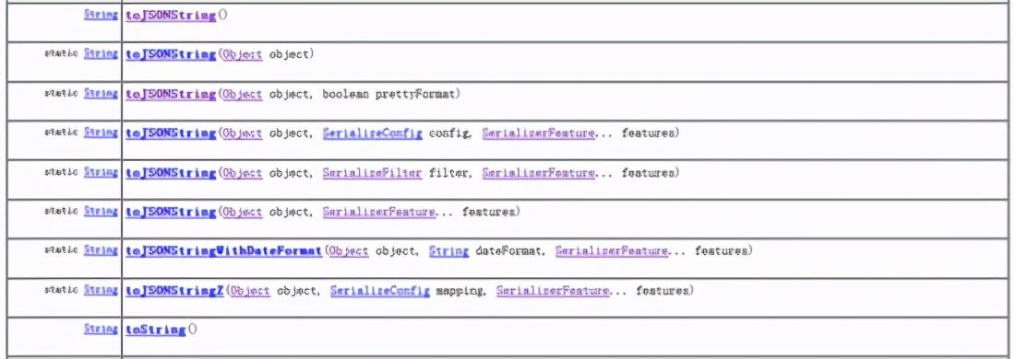The height and width of the screenshot is (359, 1015).
Task: Click Object parameter link in toJSONStringZ row
Action: 250,291
